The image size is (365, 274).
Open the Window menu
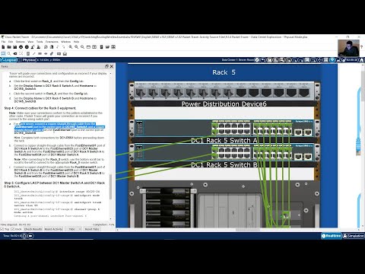(x=66, y=42)
